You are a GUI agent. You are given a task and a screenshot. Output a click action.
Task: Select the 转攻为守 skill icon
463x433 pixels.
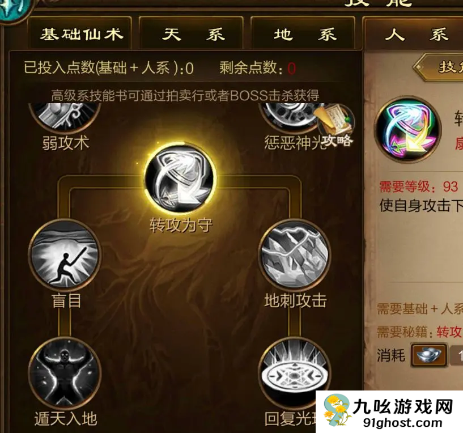click(180, 179)
